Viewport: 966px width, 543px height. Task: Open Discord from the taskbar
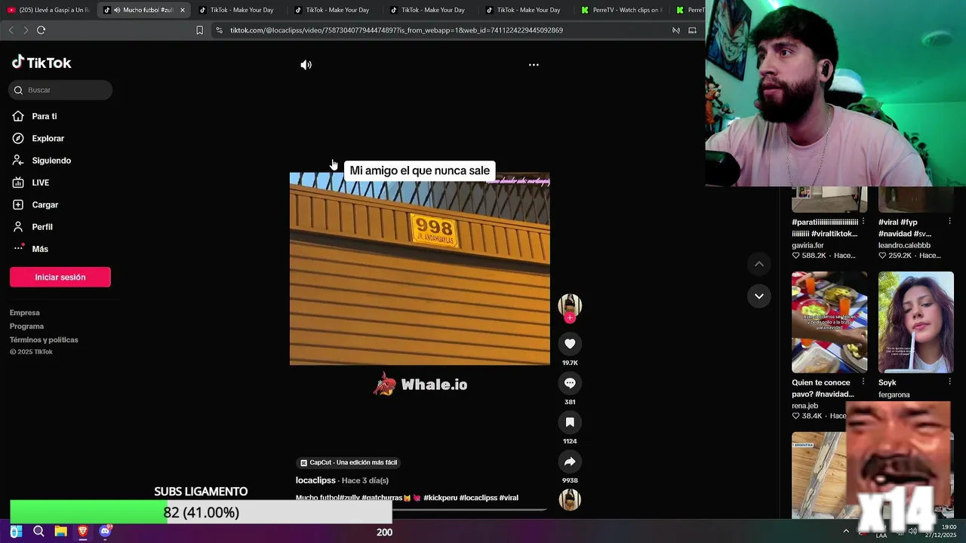click(x=105, y=532)
